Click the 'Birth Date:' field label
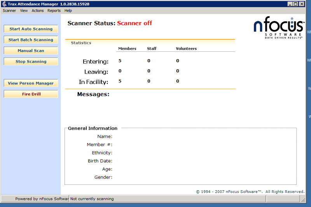This screenshot has height=207, width=311. tap(100, 161)
